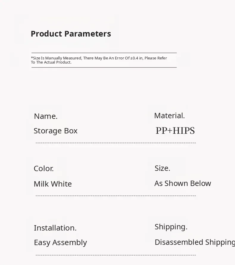The width and height of the screenshot is (235, 265).
Task: Click the 'To The Actual Product.' text
Action: [51, 62]
